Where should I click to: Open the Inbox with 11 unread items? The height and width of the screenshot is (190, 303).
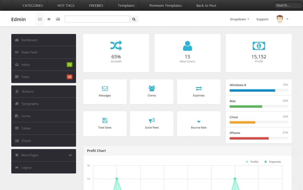click(x=44, y=65)
